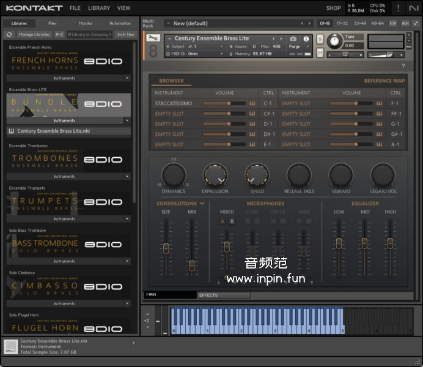The height and width of the screenshot is (367, 423).
Task: Click the Native Instruments logo icon
Action: [x=414, y=8]
